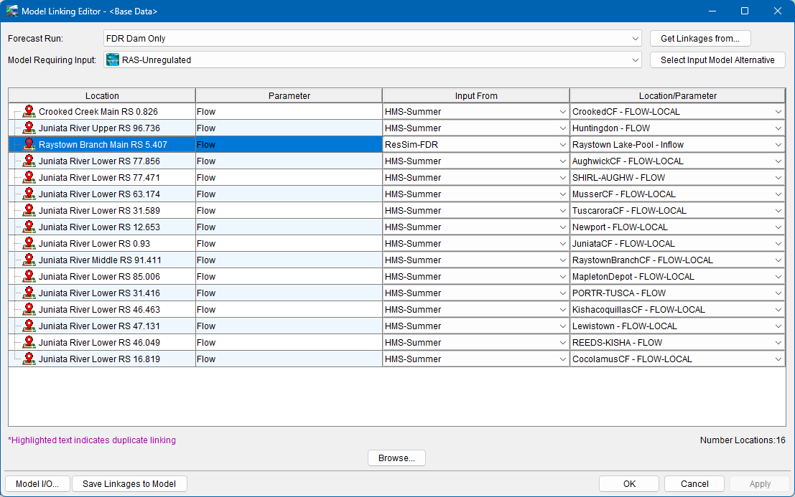The image size is (795, 497).
Task: Click the Select Input Model Alternative button
Action: [x=717, y=60]
